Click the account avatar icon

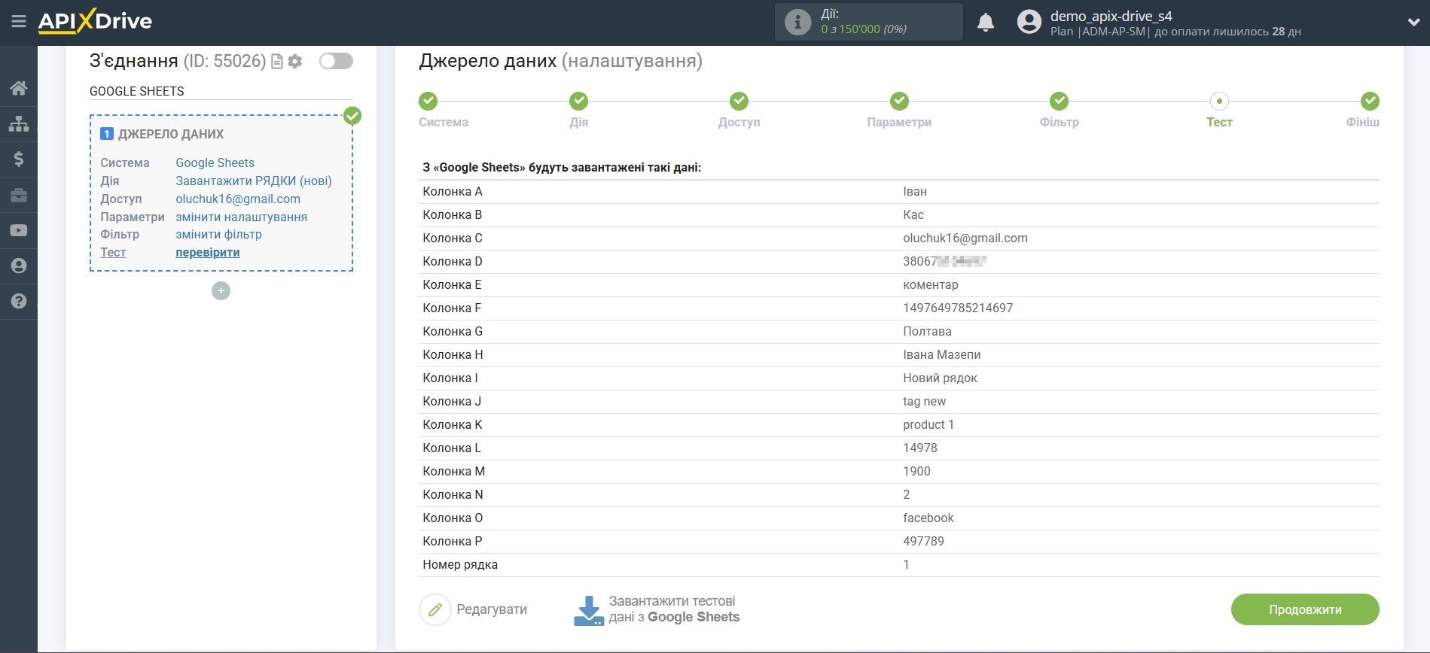click(1029, 22)
